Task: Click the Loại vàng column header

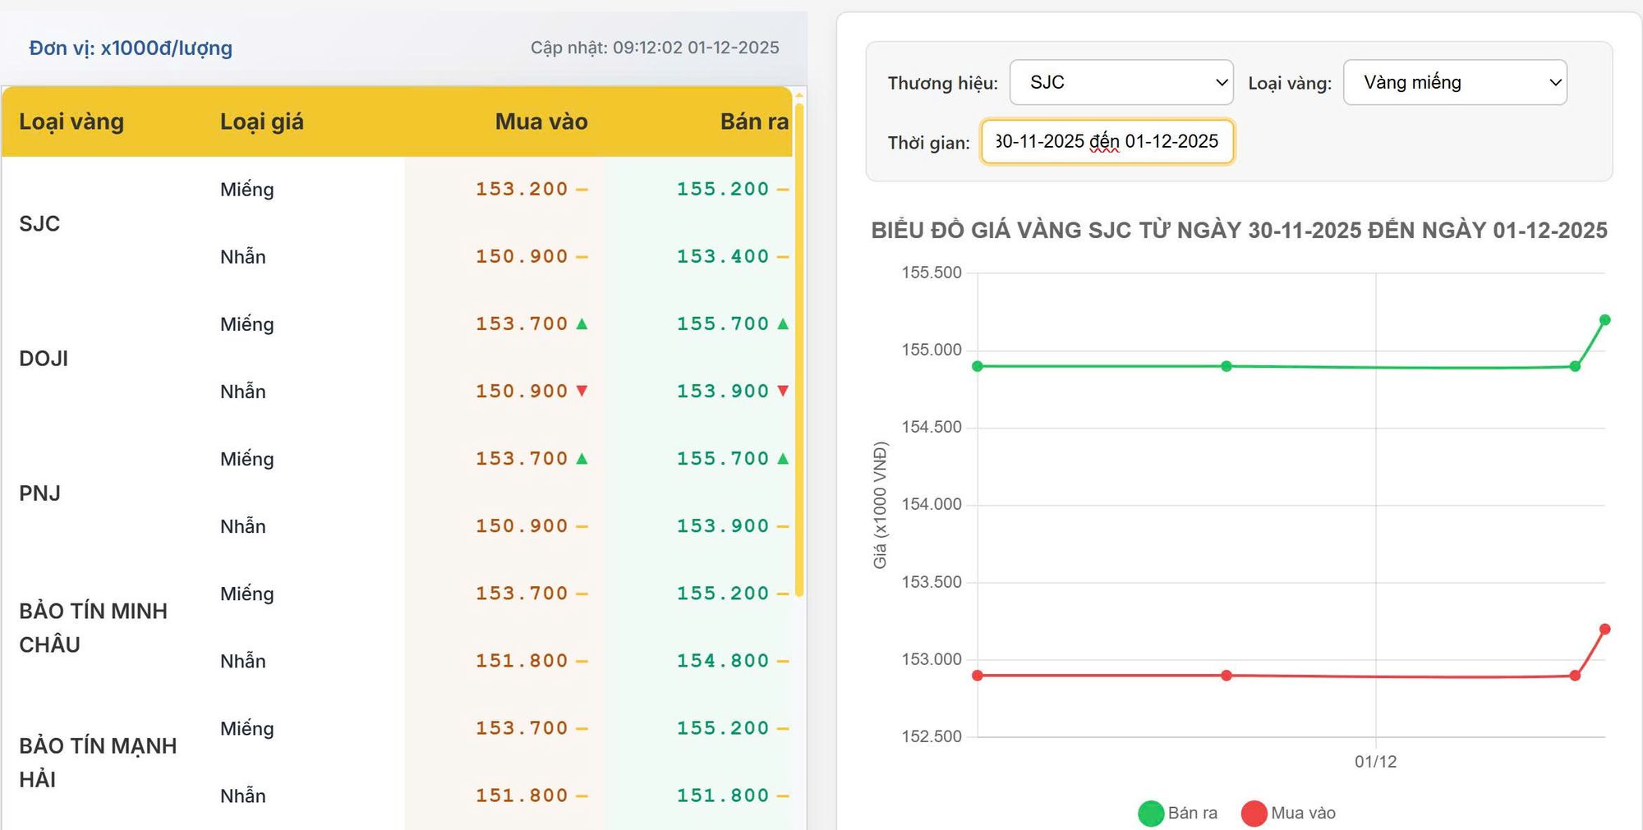Action: tap(71, 122)
